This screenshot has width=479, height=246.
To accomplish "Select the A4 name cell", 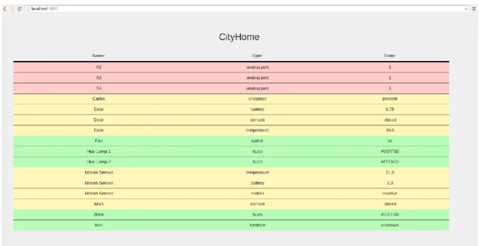I will point(99,88).
